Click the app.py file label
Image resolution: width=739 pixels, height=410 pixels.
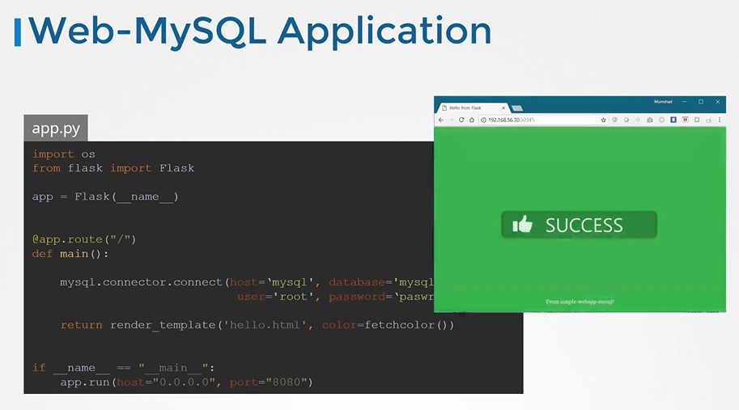coord(56,129)
